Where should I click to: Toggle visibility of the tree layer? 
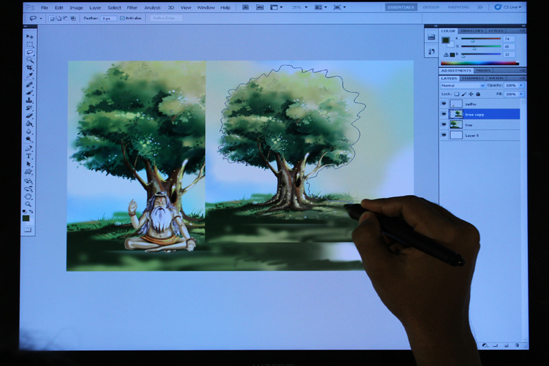pyautogui.click(x=444, y=125)
